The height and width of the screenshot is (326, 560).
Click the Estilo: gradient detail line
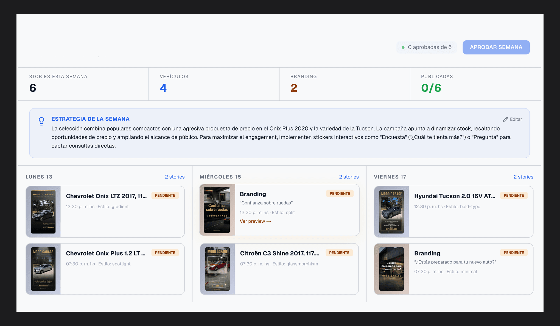(97, 207)
